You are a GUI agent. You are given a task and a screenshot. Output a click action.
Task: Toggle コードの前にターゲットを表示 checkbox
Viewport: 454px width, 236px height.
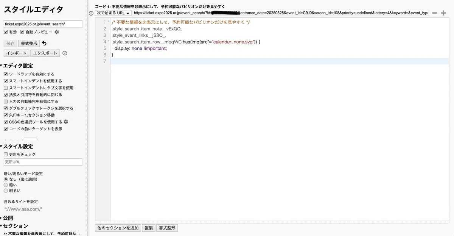click(x=6, y=129)
